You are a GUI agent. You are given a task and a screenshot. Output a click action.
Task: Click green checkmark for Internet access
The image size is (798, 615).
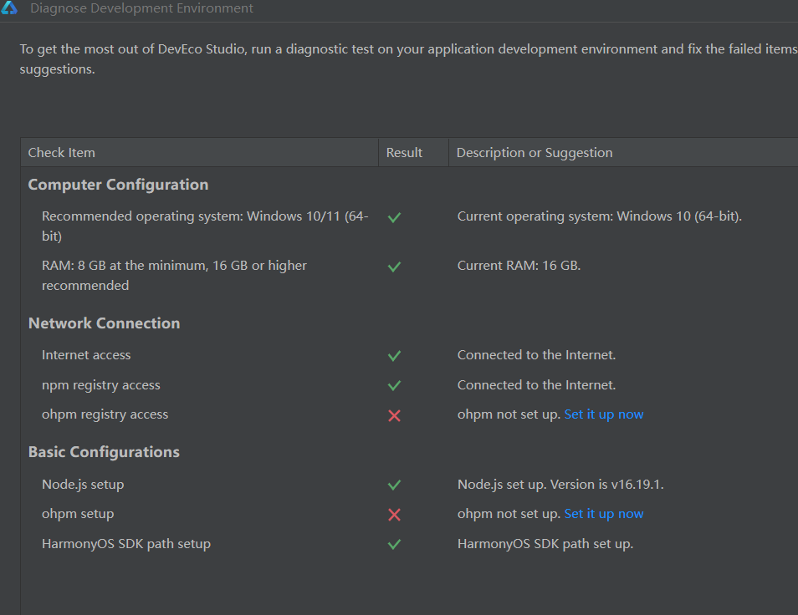394,356
